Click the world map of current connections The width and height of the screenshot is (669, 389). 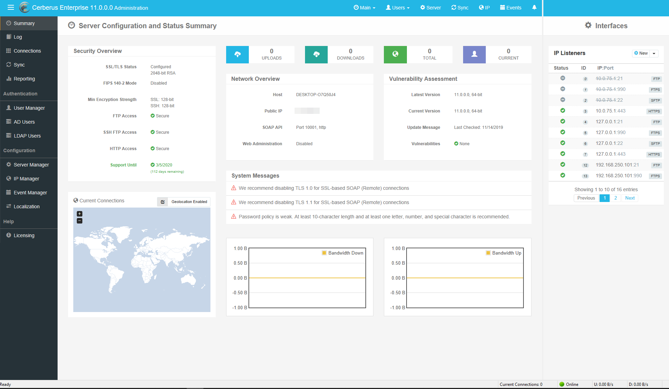tap(142, 260)
